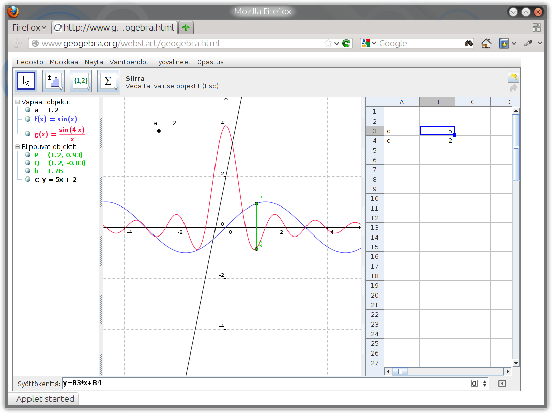The height and width of the screenshot is (413, 552).
Task: Click the input bar history stepper arrows
Action: tap(485, 383)
